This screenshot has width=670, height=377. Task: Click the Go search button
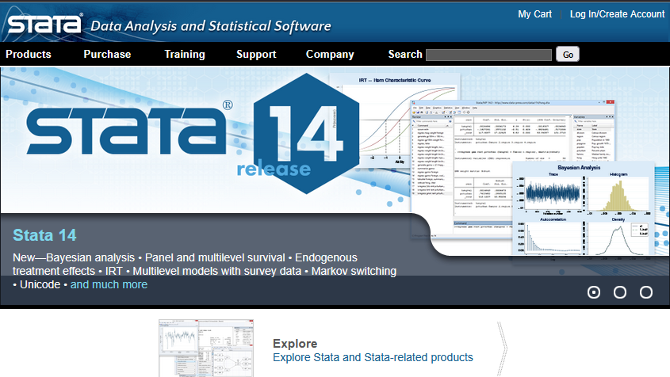tap(568, 54)
